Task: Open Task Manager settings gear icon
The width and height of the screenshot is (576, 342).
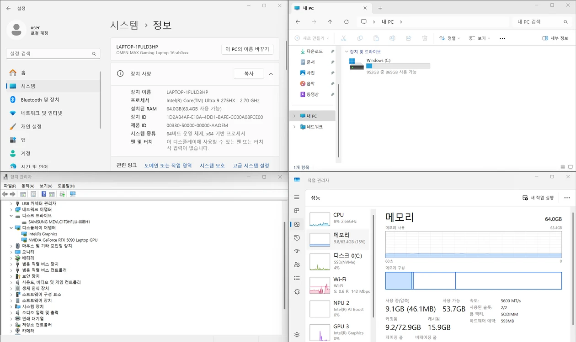Action: (297, 335)
